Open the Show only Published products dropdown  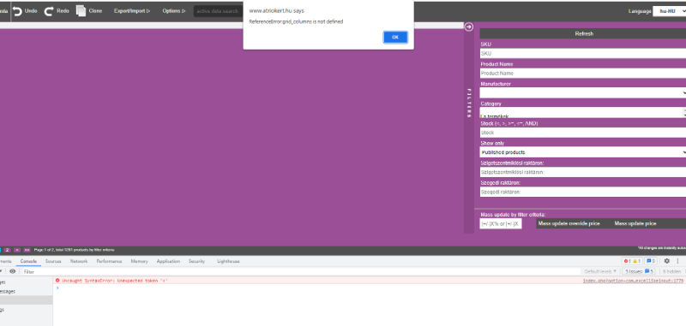pyautogui.click(x=583, y=152)
